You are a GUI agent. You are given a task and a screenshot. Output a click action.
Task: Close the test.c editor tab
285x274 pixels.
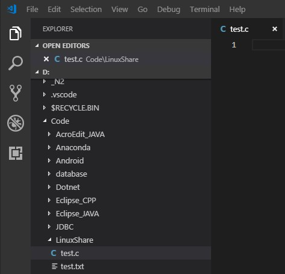click(275, 29)
